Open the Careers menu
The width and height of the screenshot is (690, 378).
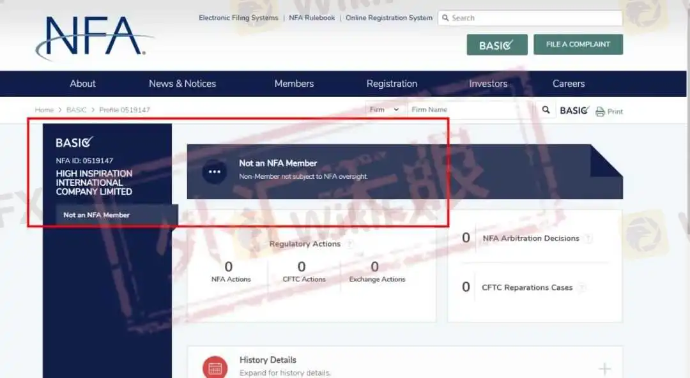coord(569,84)
